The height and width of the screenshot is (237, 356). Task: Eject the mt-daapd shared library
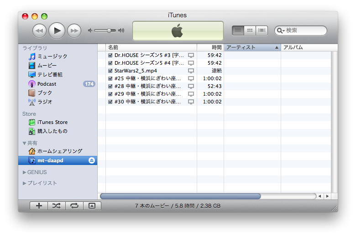(92, 160)
